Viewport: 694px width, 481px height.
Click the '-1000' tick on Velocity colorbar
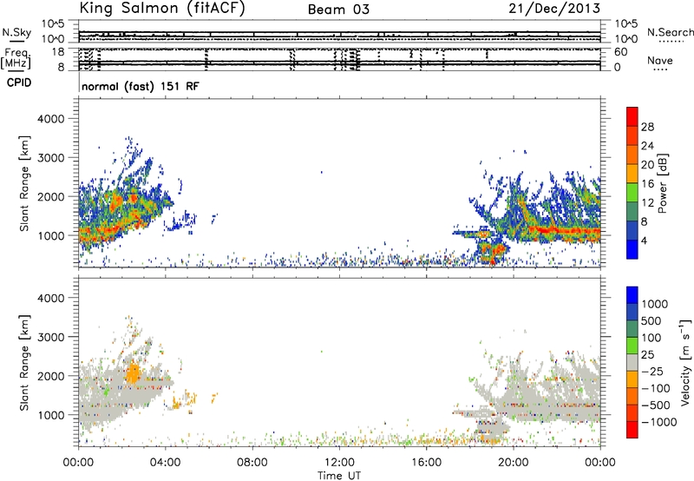(x=659, y=422)
